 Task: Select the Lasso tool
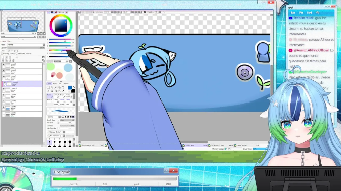tap(52, 87)
